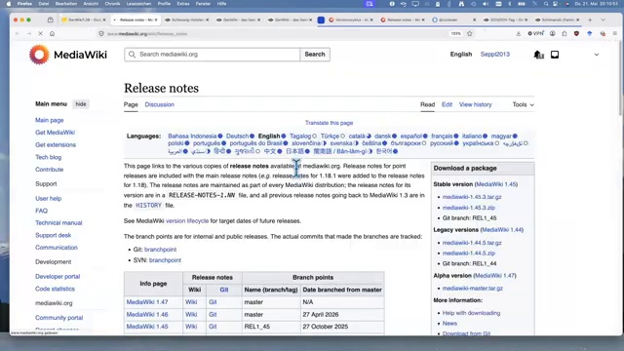624x351 pixels.
Task: Open a new browser tab
Action: 590,19
